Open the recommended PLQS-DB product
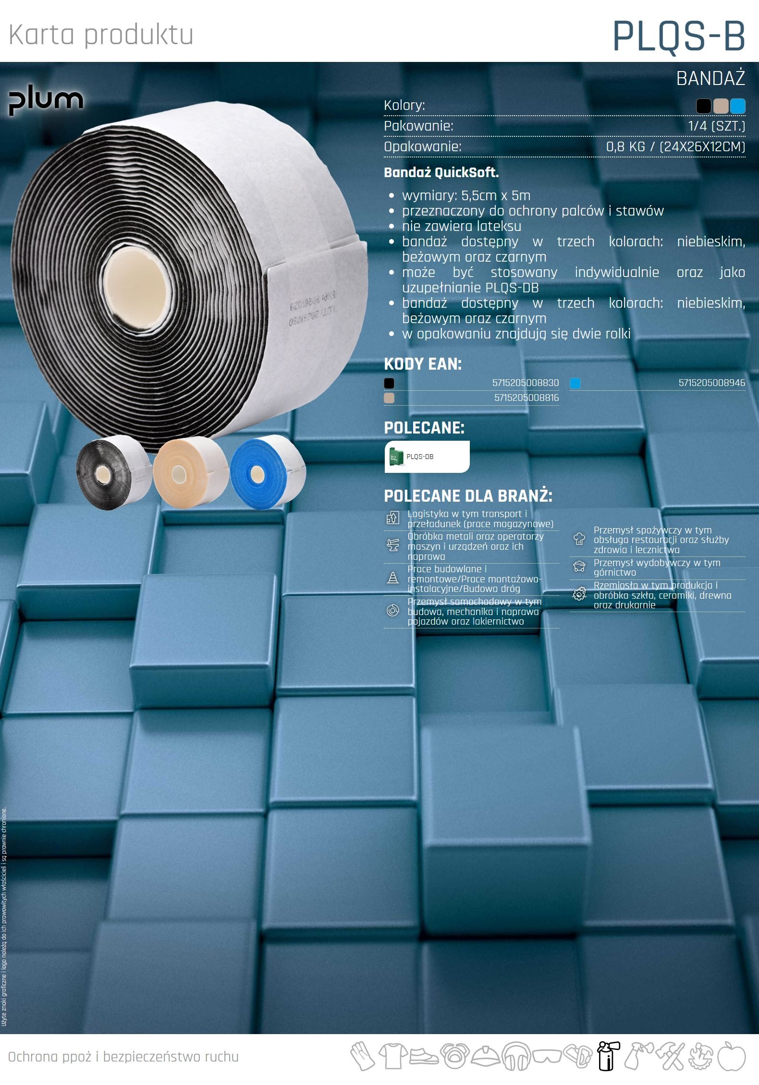Image resolution: width=759 pixels, height=1085 pixels. [427, 457]
